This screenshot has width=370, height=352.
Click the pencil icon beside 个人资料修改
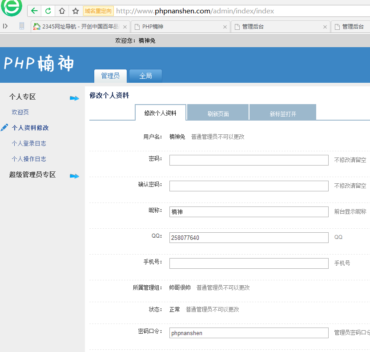coord(4,127)
